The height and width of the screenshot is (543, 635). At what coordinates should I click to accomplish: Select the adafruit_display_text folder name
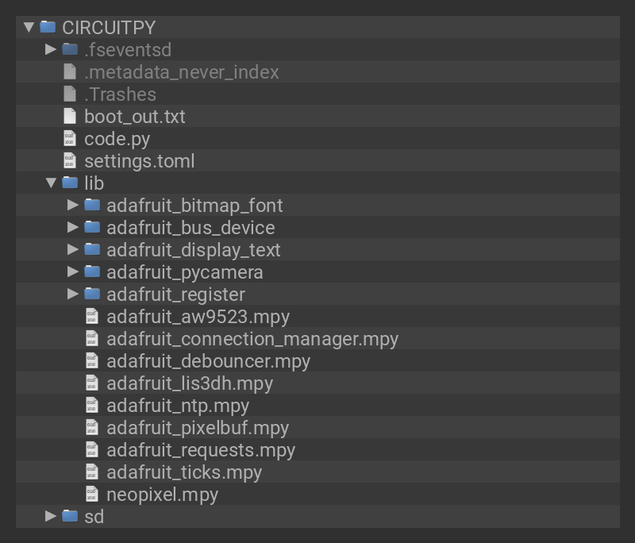tap(193, 250)
